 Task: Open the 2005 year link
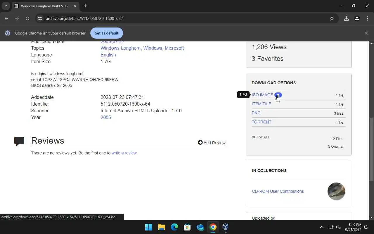pos(106,117)
